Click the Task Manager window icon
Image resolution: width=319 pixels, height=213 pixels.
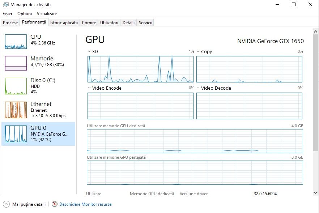click(x=6, y=5)
